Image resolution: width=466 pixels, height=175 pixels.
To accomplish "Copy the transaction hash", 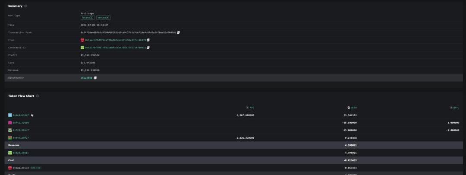I will [178, 32].
